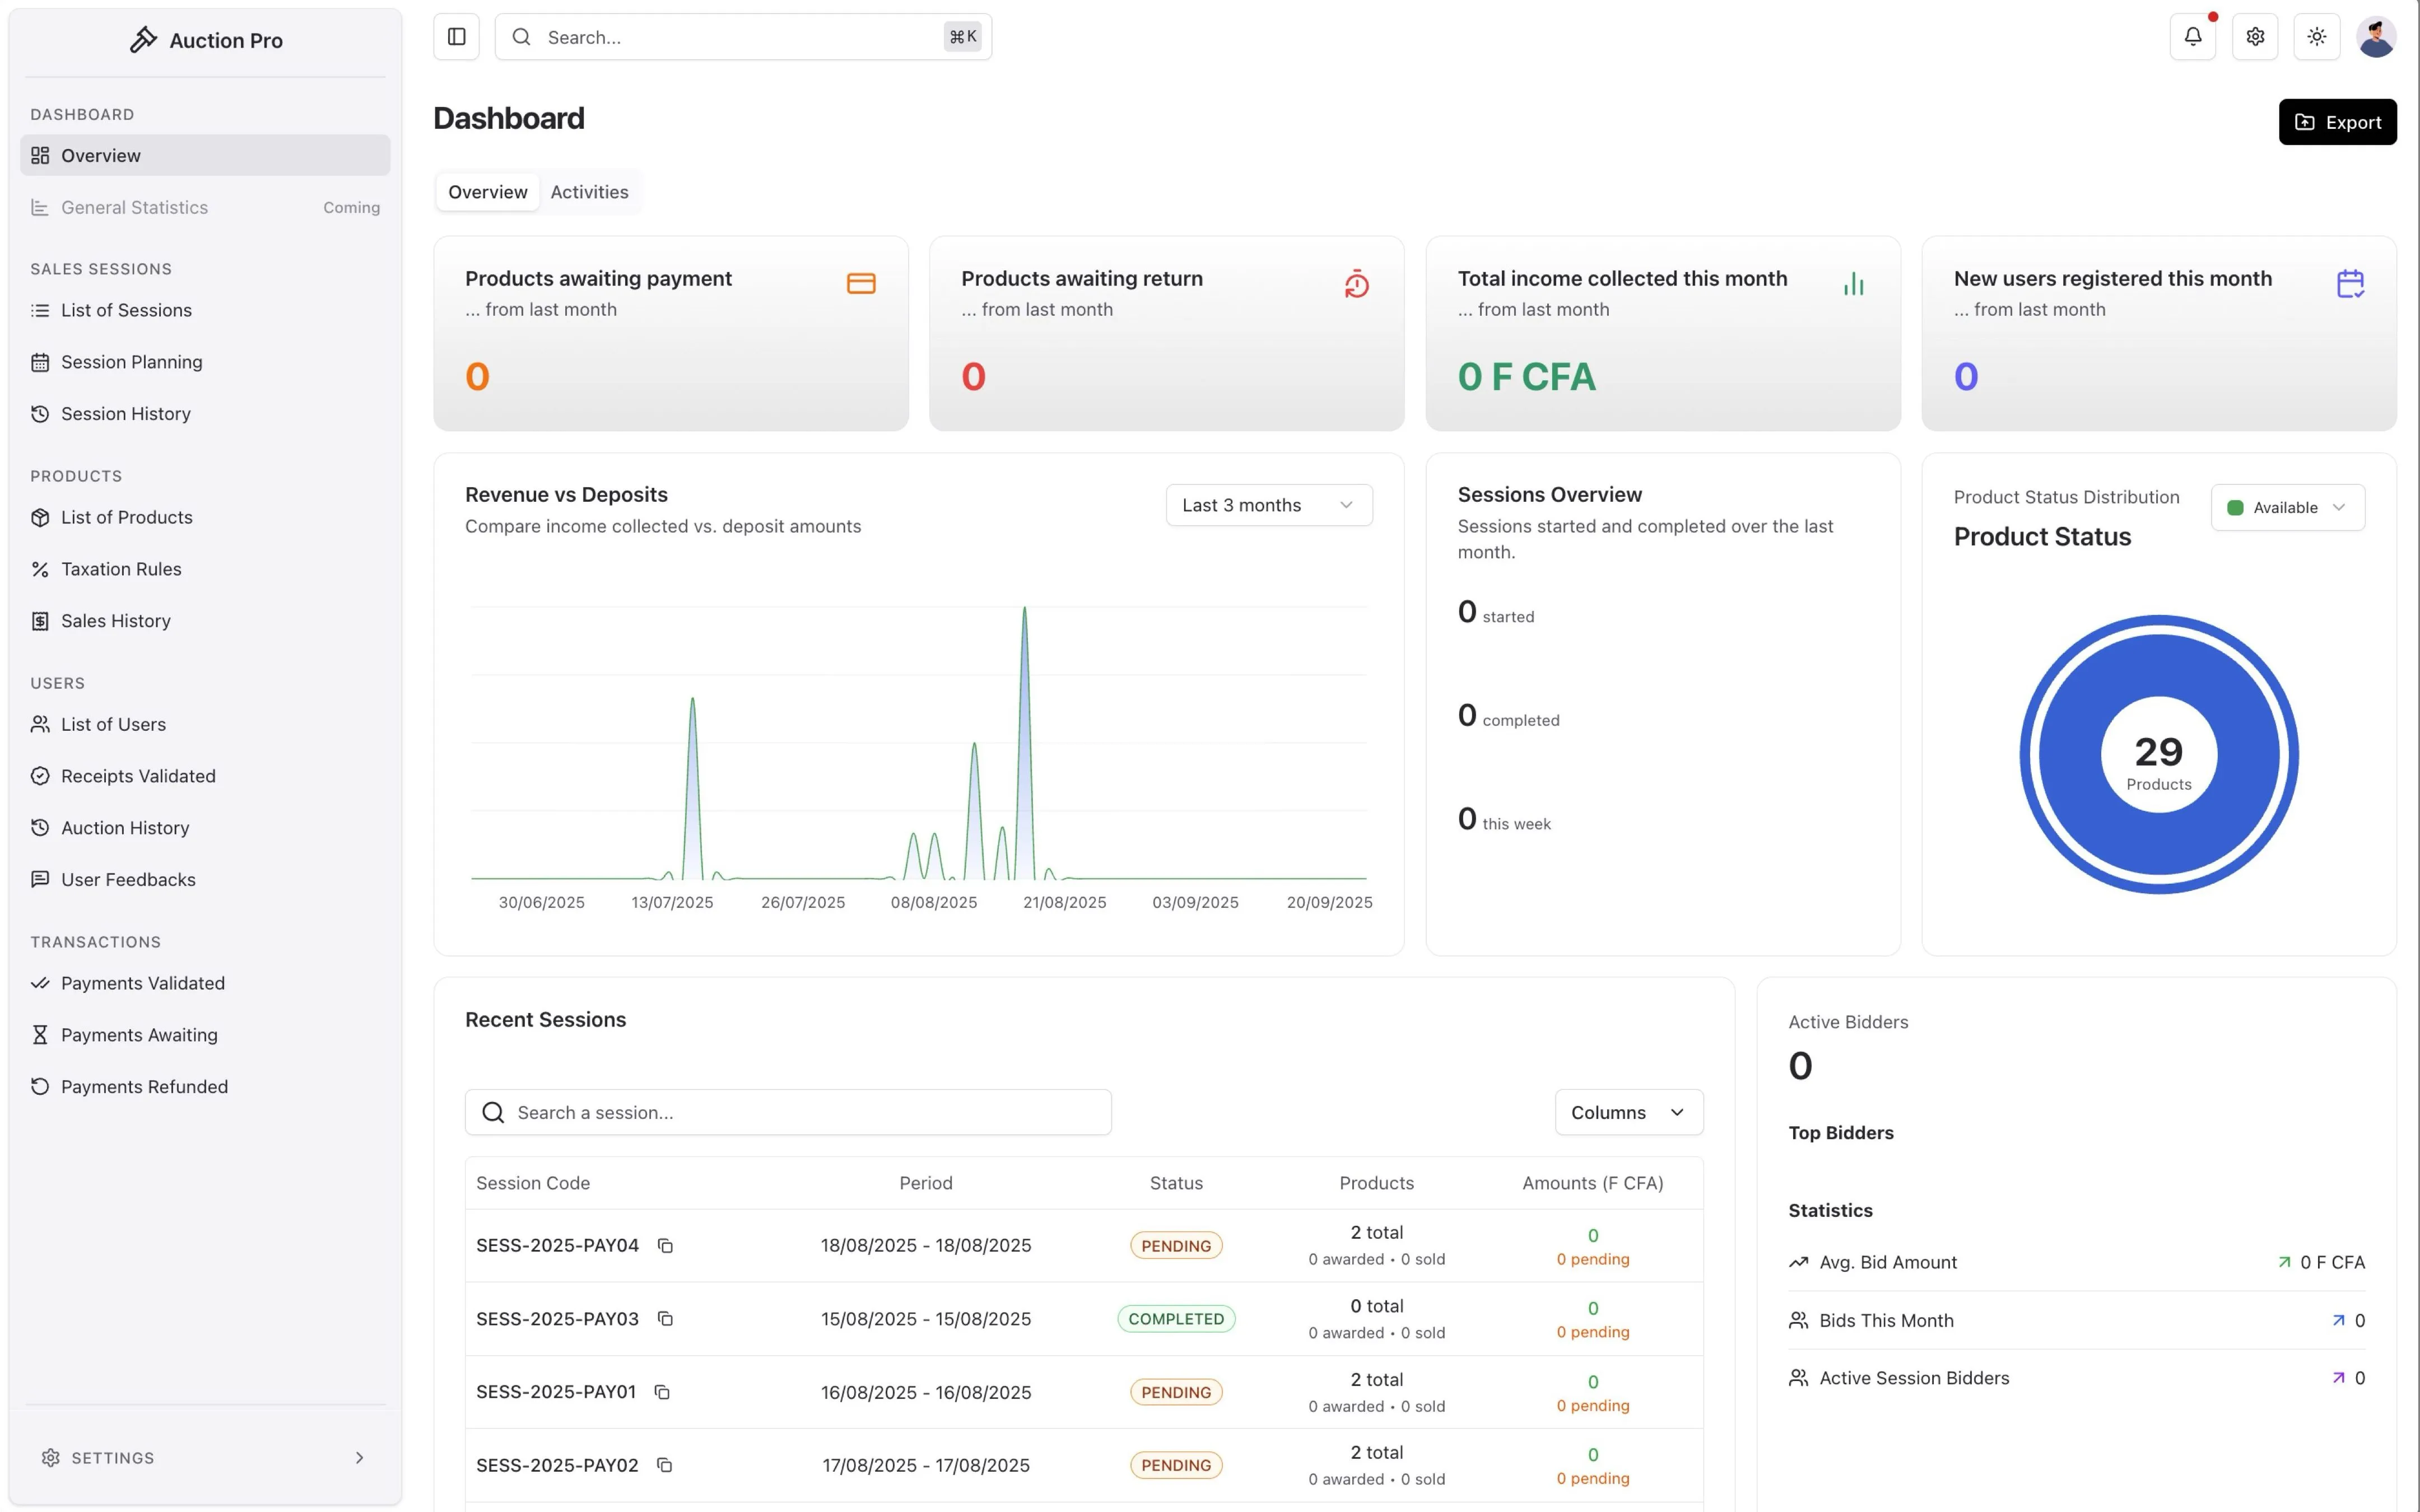
Task: Copy session code SESS-2025-PAY04
Action: (x=665, y=1245)
